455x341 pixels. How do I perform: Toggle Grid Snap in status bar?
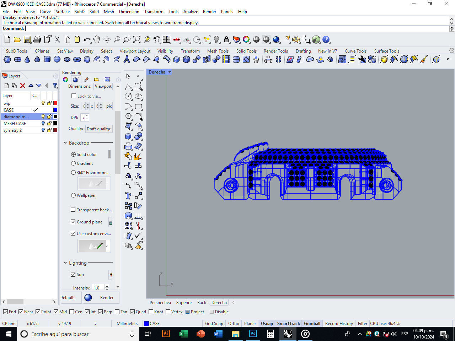[x=214, y=323]
